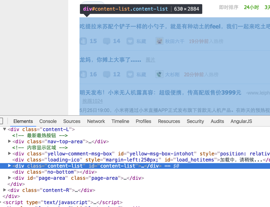Expand the content-R div node
The image size is (270, 207).
4,190
